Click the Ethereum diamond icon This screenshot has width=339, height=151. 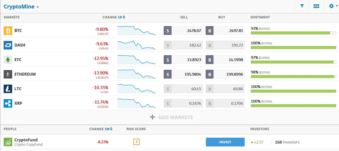[8, 74]
